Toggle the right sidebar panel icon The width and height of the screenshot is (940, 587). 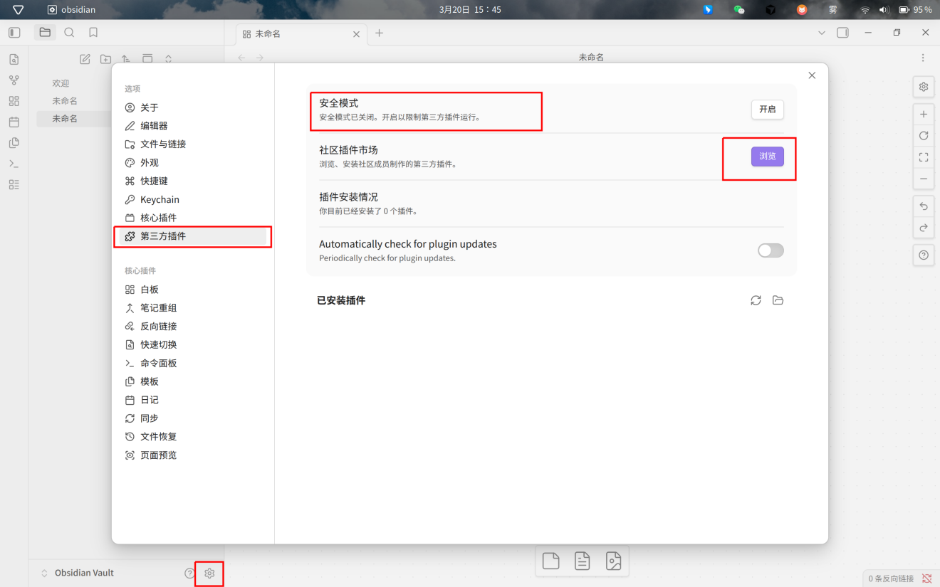pos(842,33)
